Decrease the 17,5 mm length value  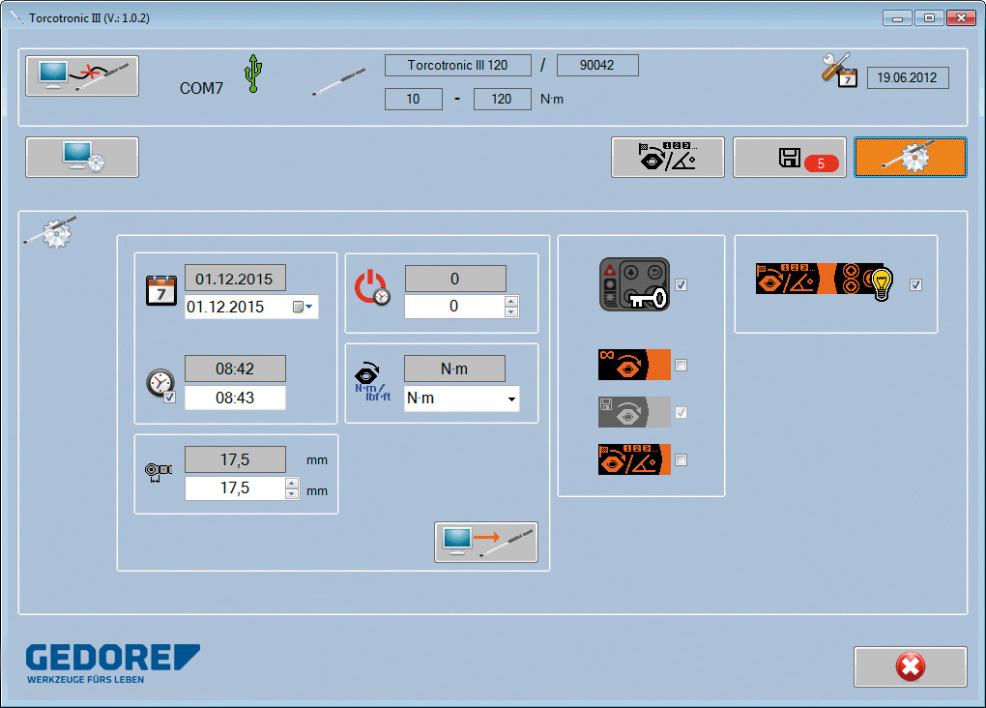point(292,494)
